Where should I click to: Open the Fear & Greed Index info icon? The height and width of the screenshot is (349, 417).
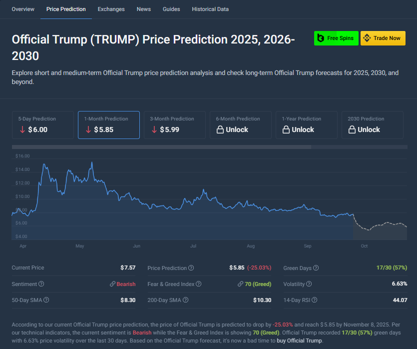coord(199,284)
